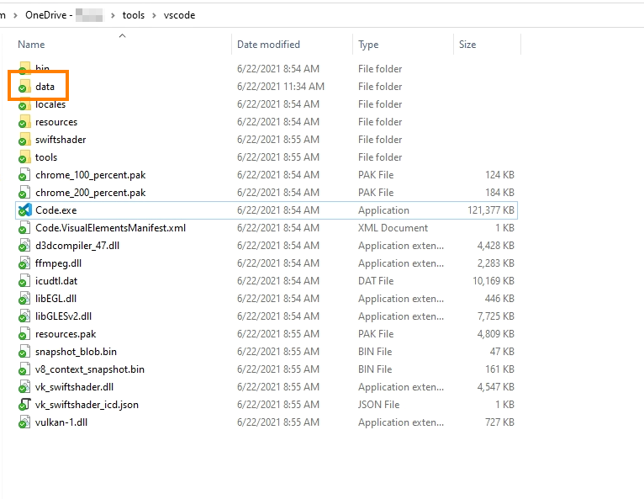Screen dimensions: 644x499
Task: Click the vulkan-1.dll file icon
Action: tap(24, 422)
